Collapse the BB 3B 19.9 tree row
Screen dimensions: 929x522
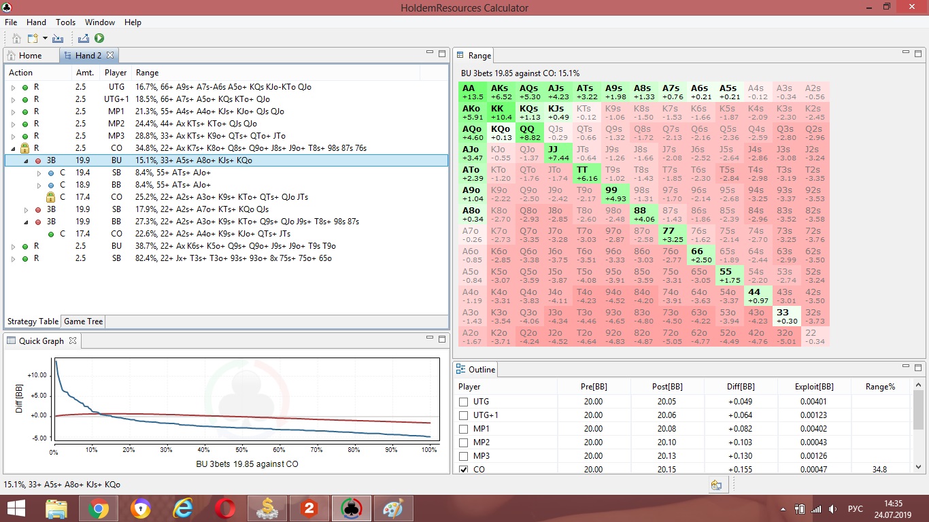pyautogui.click(x=26, y=222)
